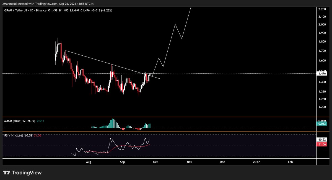
Task: Click the 1.200 price scale label
Action: pos(321,107)
